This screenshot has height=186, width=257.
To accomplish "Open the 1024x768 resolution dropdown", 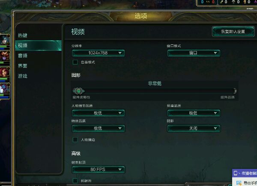I will point(99,53).
